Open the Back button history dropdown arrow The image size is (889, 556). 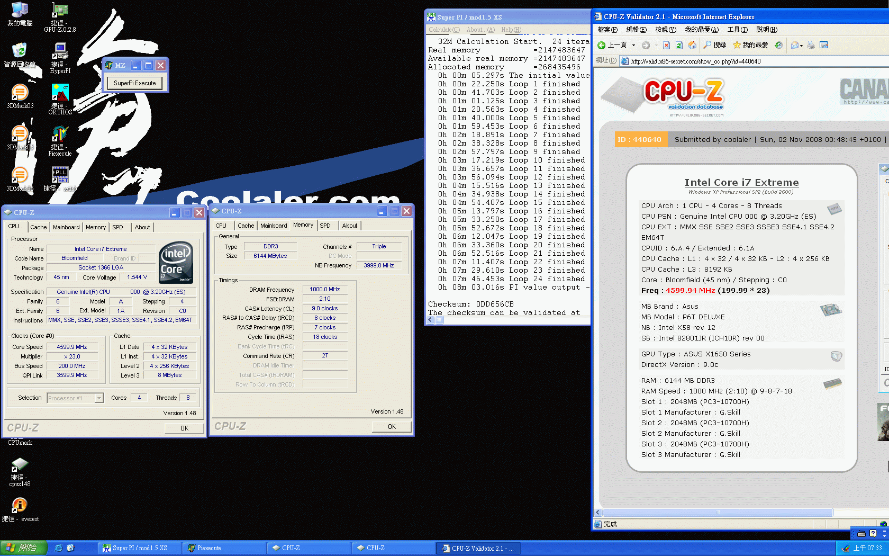[x=633, y=45]
